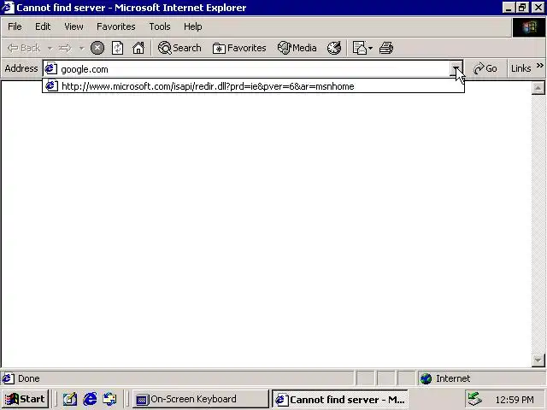
Task: Stop page loading with the Stop icon
Action: (97, 48)
